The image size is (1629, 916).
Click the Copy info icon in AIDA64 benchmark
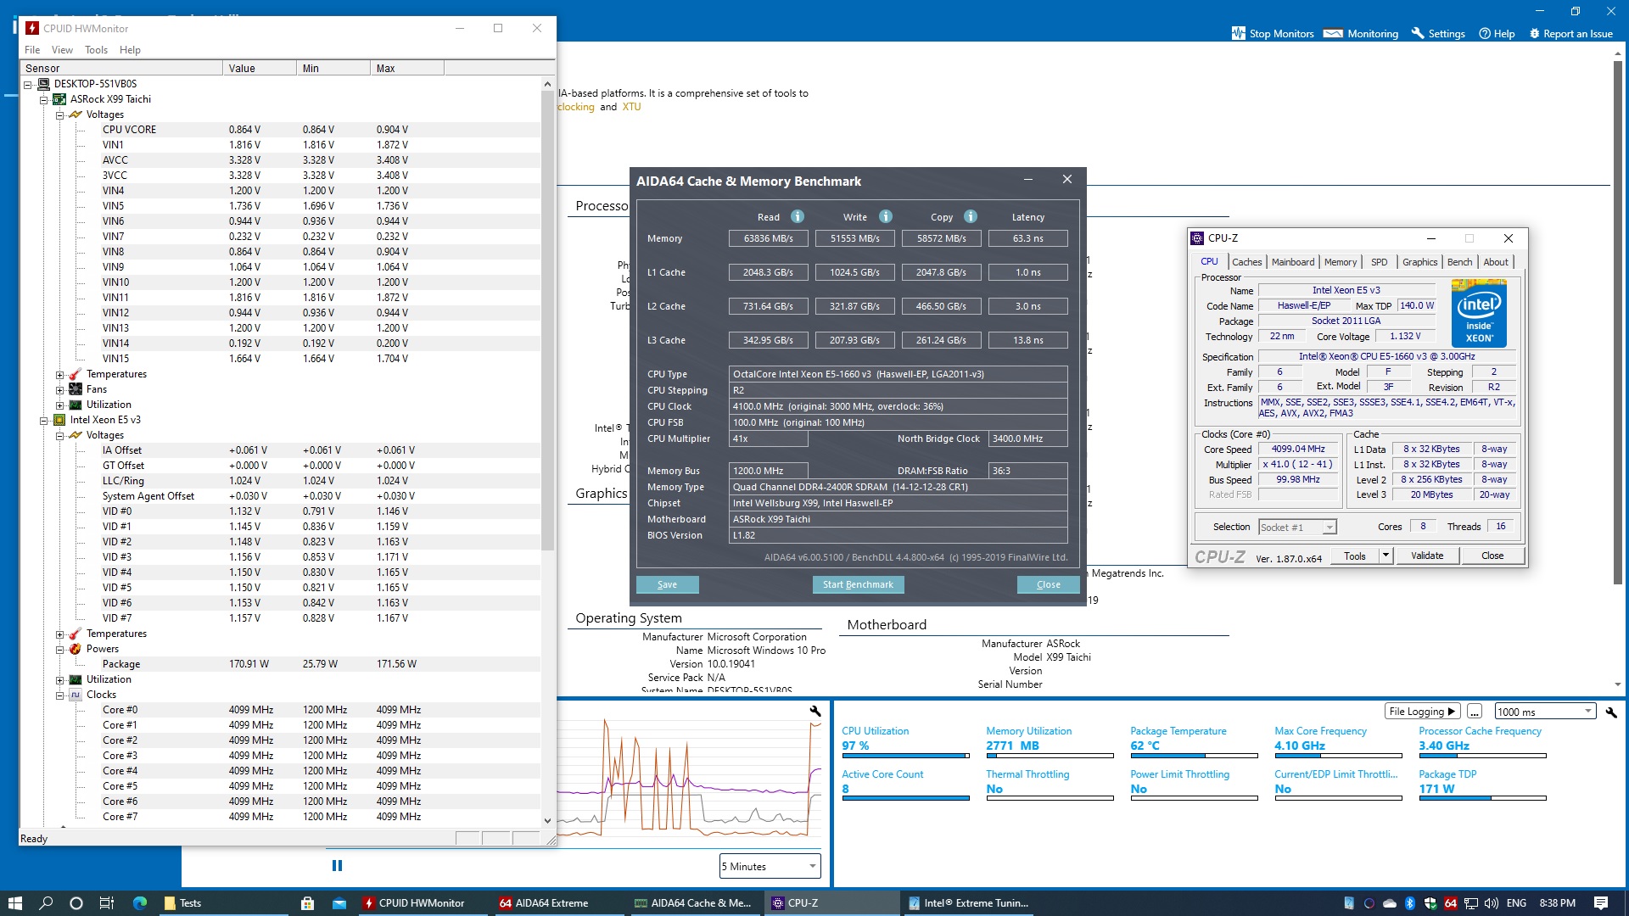click(970, 216)
